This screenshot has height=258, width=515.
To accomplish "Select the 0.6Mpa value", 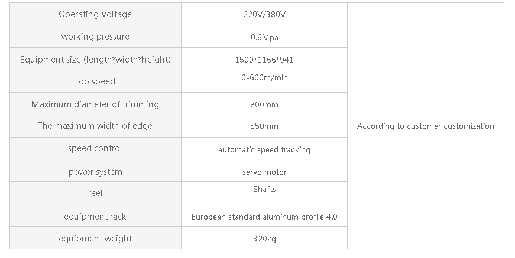I will coord(264,37).
